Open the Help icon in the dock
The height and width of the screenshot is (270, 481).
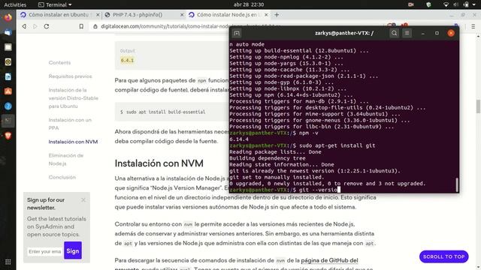pos(8,106)
